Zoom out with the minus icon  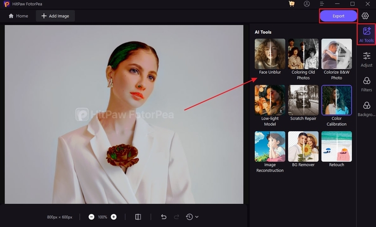click(x=91, y=217)
